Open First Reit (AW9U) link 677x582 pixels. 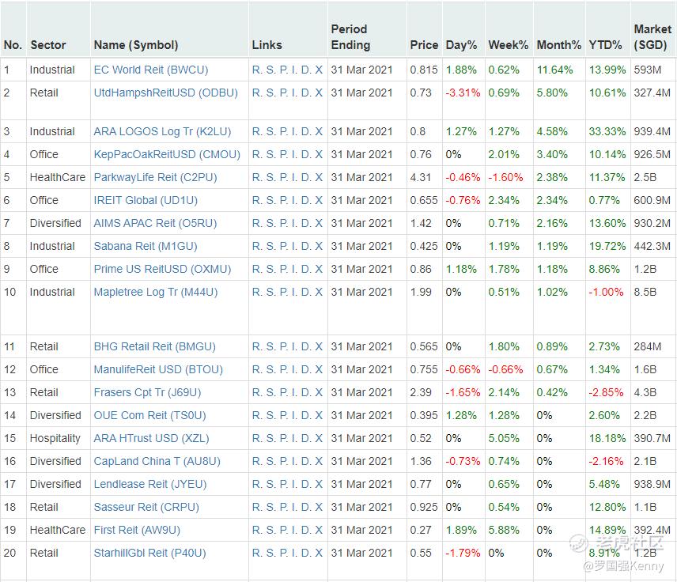pos(137,530)
